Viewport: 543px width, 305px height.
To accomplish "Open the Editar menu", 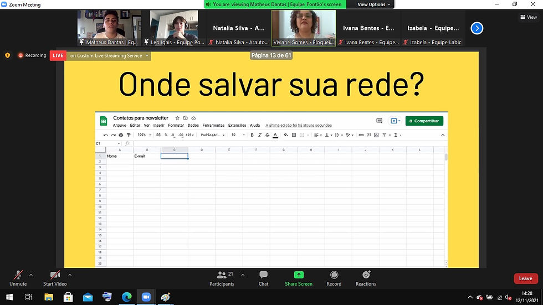I will pos(135,126).
